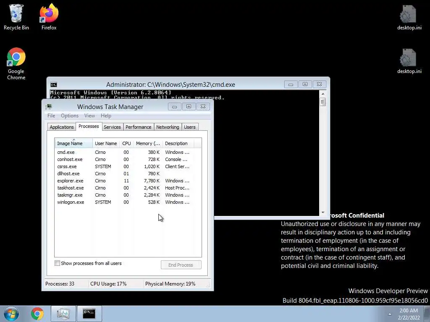Close the Task Manager window
The width and height of the screenshot is (430, 322).
[203, 106]
